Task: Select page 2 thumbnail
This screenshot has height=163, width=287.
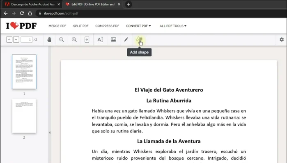Action: tap(24, 116)
